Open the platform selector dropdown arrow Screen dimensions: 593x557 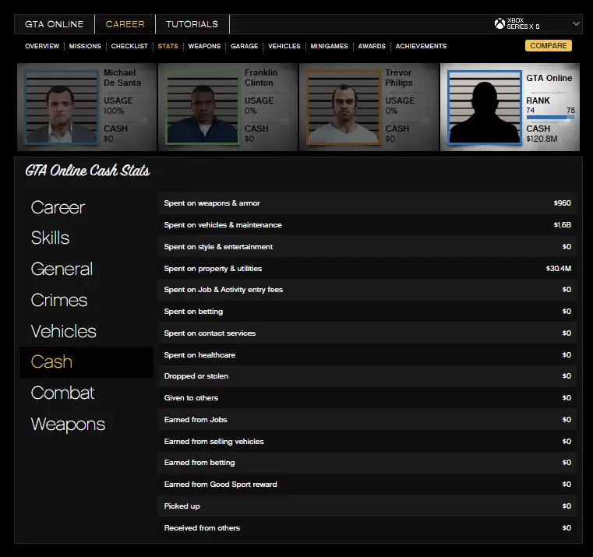[x=576, y=24]
